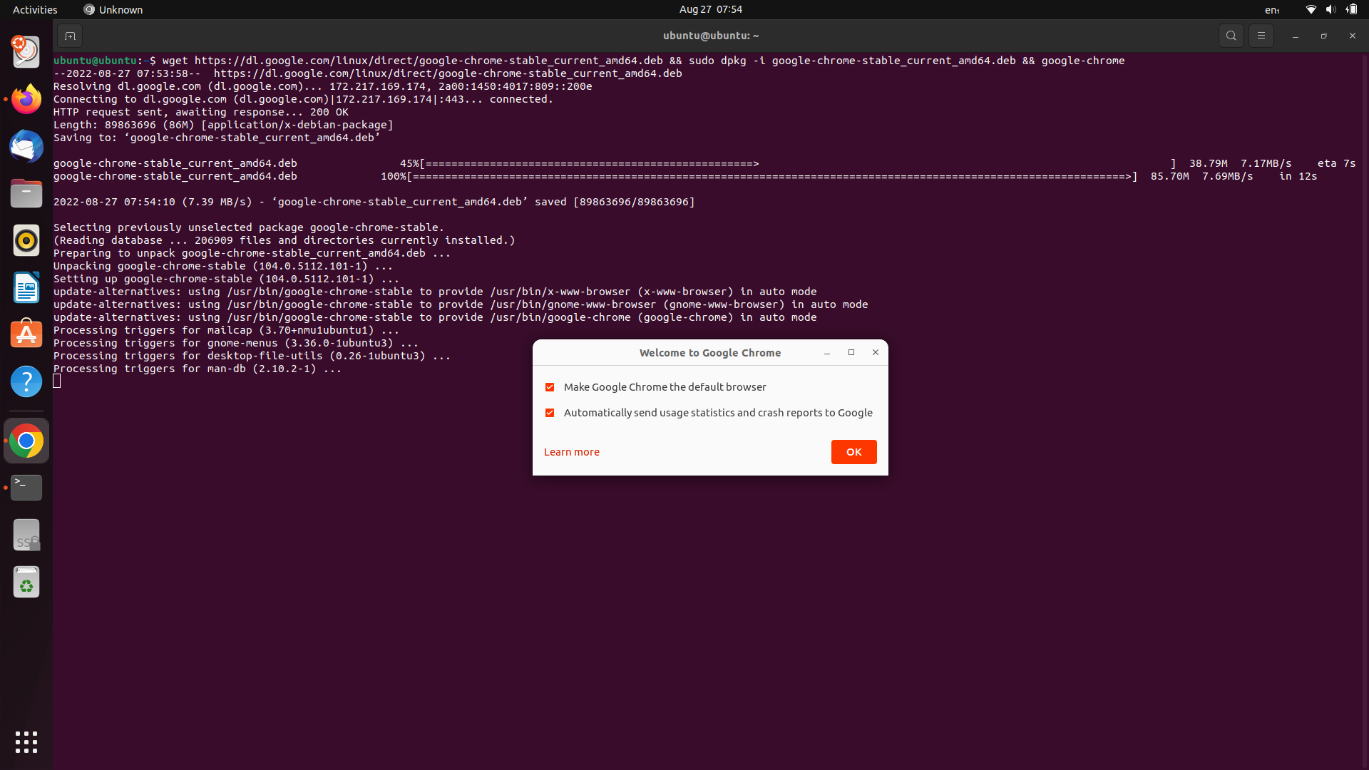Open the battery status indicator
Screen dimensions: 1369x770
[x=1351, y=9]
